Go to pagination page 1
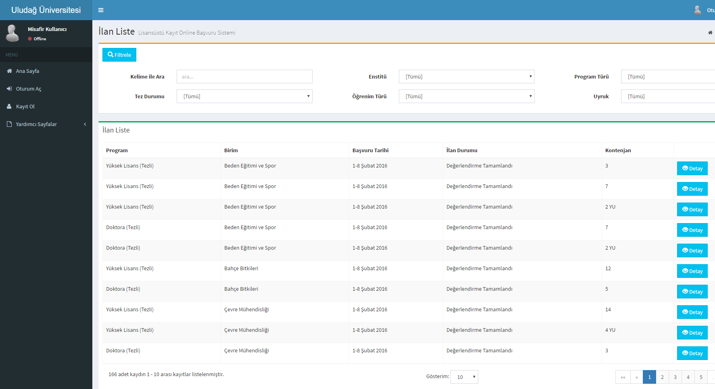 (x=649, y=377)
